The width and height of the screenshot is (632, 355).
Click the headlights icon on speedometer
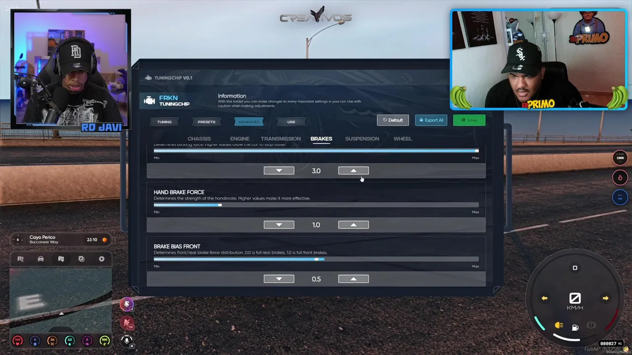[x=559, y=325]
